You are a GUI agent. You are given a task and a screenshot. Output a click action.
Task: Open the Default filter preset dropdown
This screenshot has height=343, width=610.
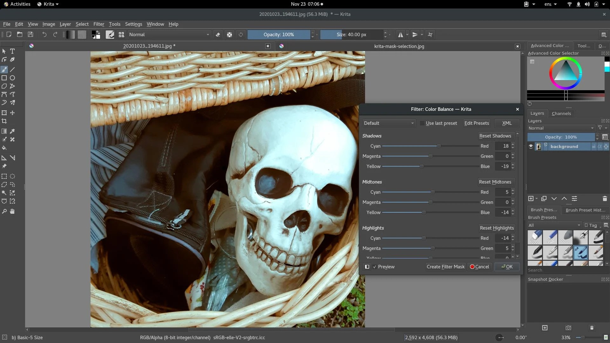pos(389,123)
